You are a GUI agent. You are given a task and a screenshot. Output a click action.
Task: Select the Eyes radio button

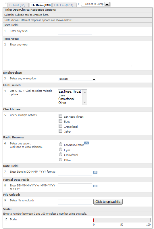(x=61, y=149)
